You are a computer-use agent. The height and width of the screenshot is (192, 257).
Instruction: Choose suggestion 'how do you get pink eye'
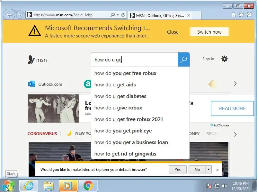[x=140, y=131]
